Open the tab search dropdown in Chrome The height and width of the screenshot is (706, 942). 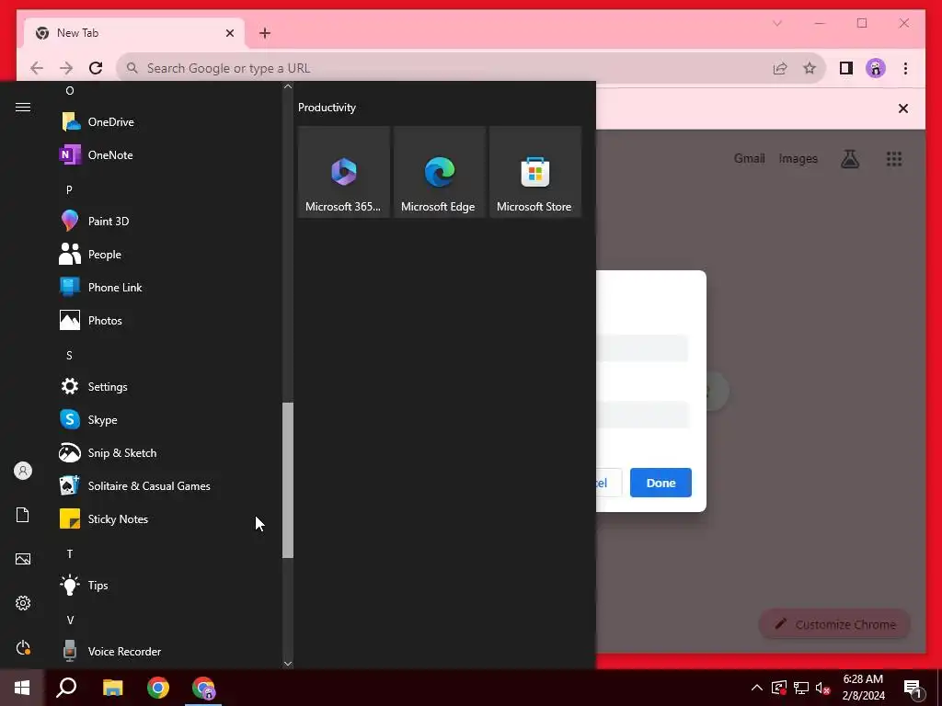(x=776, y=23)
